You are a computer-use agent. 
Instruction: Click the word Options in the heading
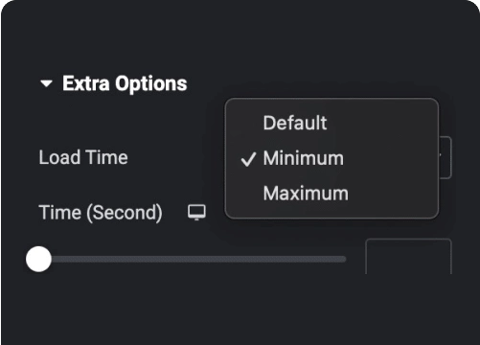pos(151,84)
